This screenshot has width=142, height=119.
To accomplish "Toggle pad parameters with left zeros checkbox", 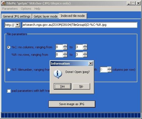I will [x=9, y=91].
